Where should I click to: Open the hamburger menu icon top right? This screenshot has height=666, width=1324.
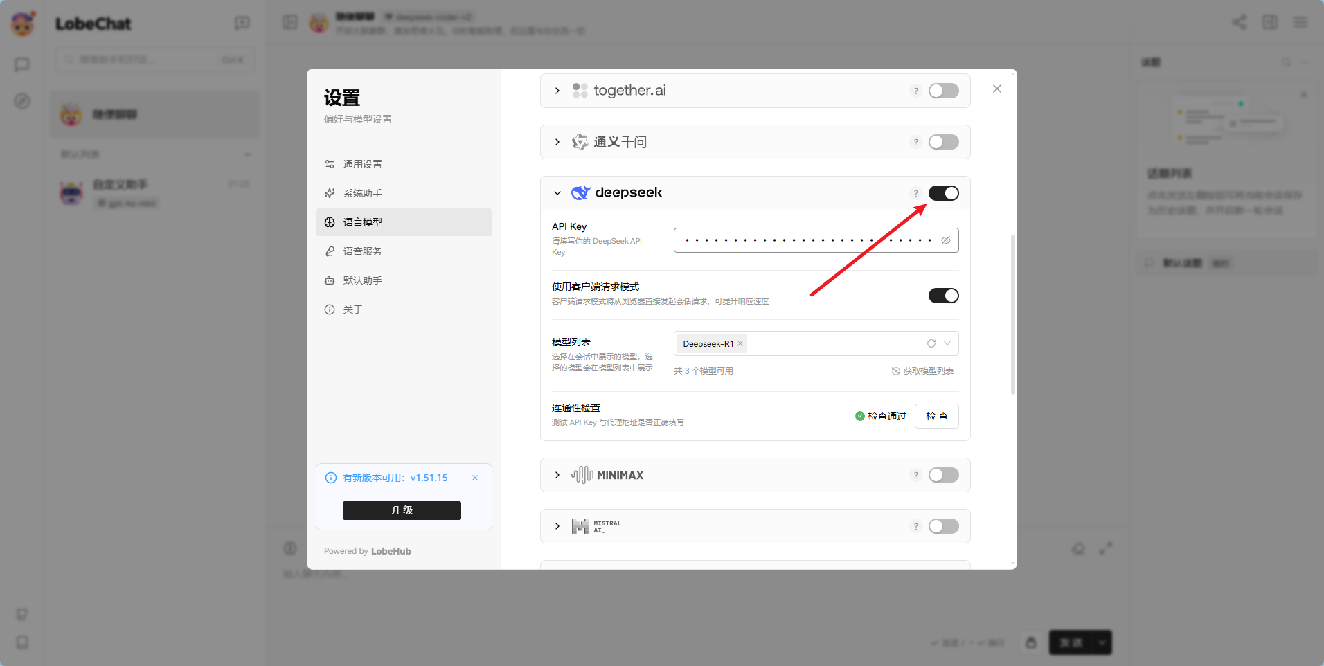(x=1300, y=22)
